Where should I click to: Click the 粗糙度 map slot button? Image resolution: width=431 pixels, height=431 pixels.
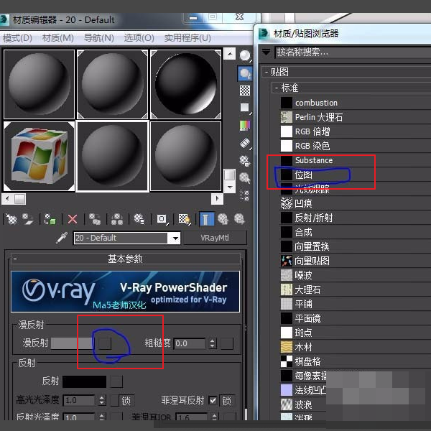227,343
